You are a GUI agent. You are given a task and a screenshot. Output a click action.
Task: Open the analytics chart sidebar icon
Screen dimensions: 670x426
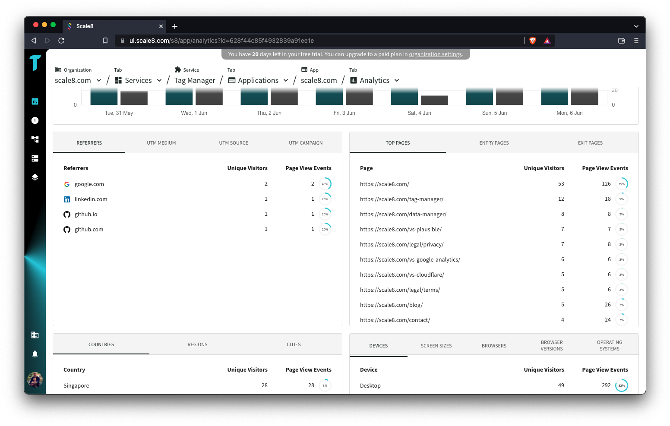(x=35, y=101)
